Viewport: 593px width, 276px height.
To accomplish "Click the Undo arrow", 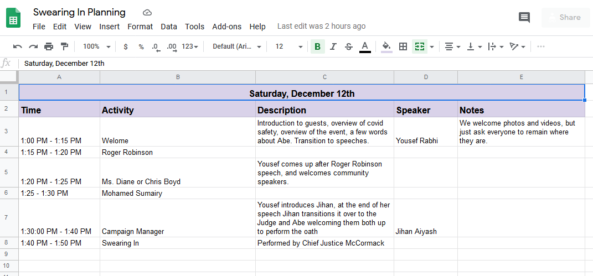I will (17, 46).
